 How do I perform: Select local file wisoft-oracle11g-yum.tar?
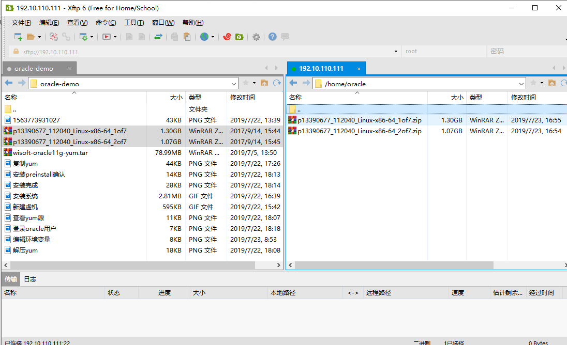(50, 153)
